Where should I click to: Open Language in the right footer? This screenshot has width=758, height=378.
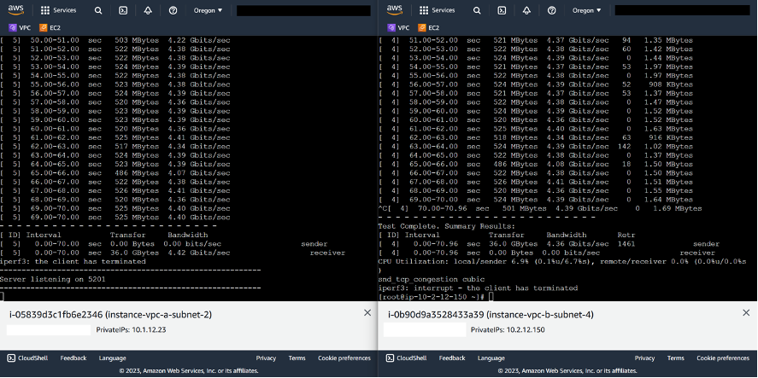click(491, 358)
